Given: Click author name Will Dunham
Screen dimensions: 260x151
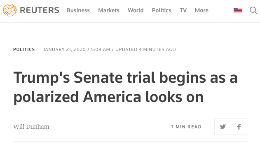Looking at the screenshot, I should (x=31, y=127).
